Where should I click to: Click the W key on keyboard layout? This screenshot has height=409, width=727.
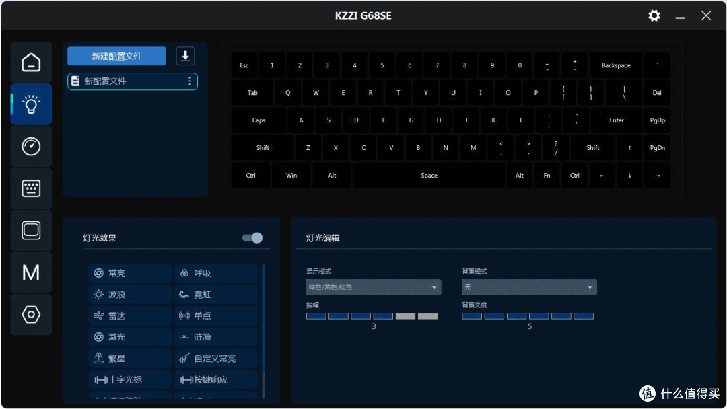[316, 93]
